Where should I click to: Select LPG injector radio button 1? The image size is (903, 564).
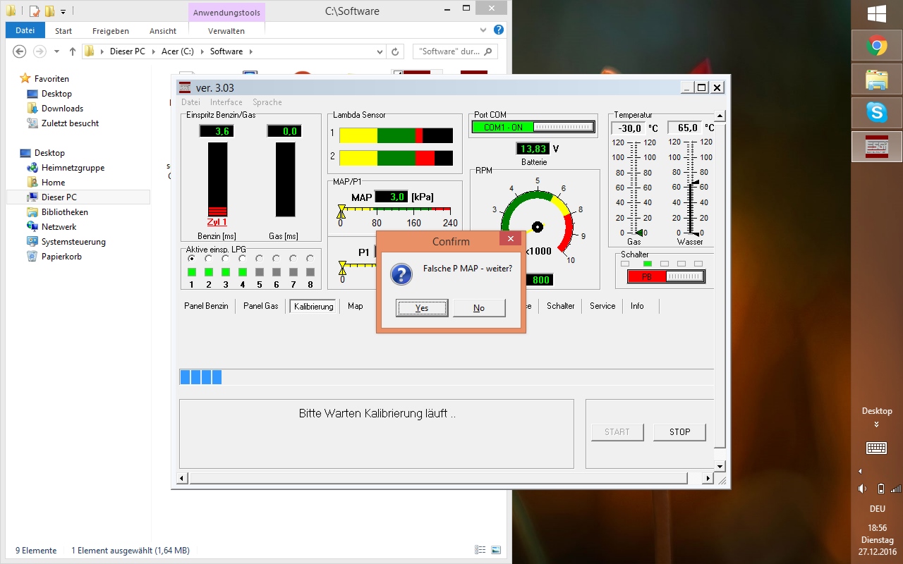[x=191, y=259]
